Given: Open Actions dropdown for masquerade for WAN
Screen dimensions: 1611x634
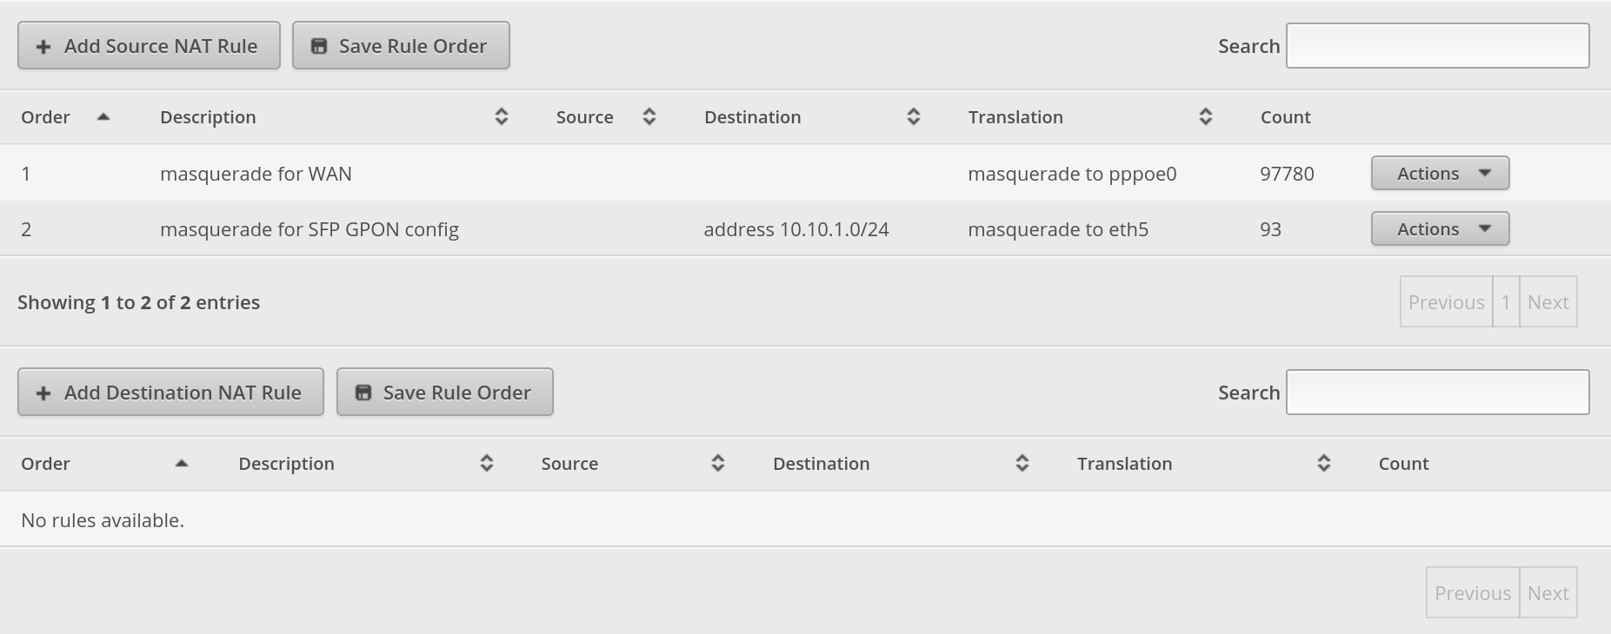Looking at the screenshot, I should pos(1440,174).
